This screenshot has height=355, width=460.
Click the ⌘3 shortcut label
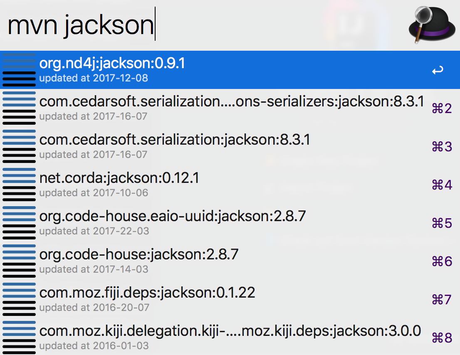(x=442, y=147)
